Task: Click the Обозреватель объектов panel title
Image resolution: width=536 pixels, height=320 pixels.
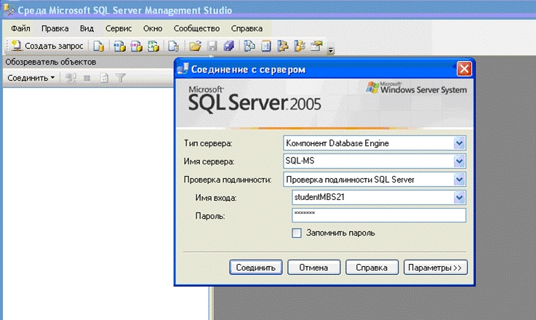Action: [51, 63]
